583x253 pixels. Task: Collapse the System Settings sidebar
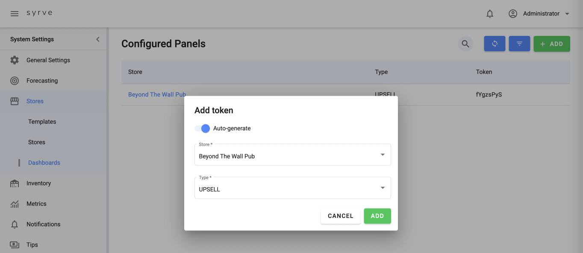(x=98, y=39)
